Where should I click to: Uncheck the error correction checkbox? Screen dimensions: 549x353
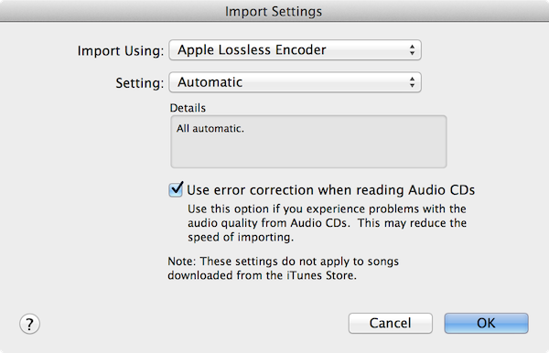(176, 189)
